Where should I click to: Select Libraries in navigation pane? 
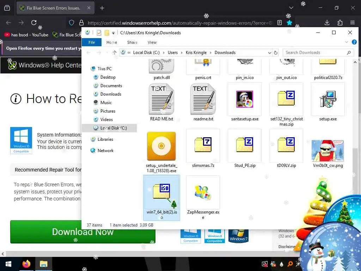(x=102, y=139)
